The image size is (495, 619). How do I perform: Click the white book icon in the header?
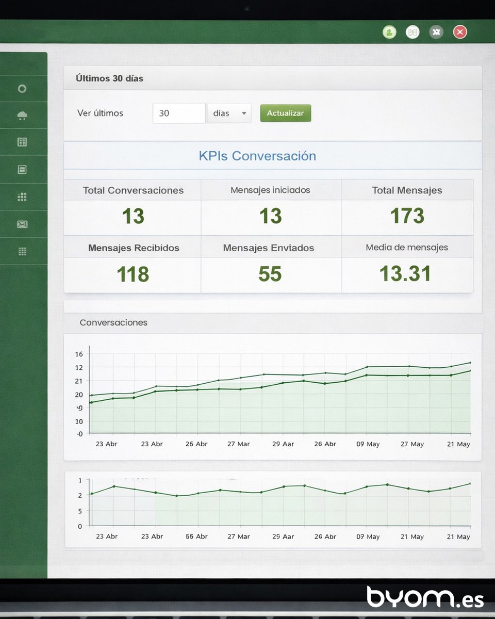(412, 32)
